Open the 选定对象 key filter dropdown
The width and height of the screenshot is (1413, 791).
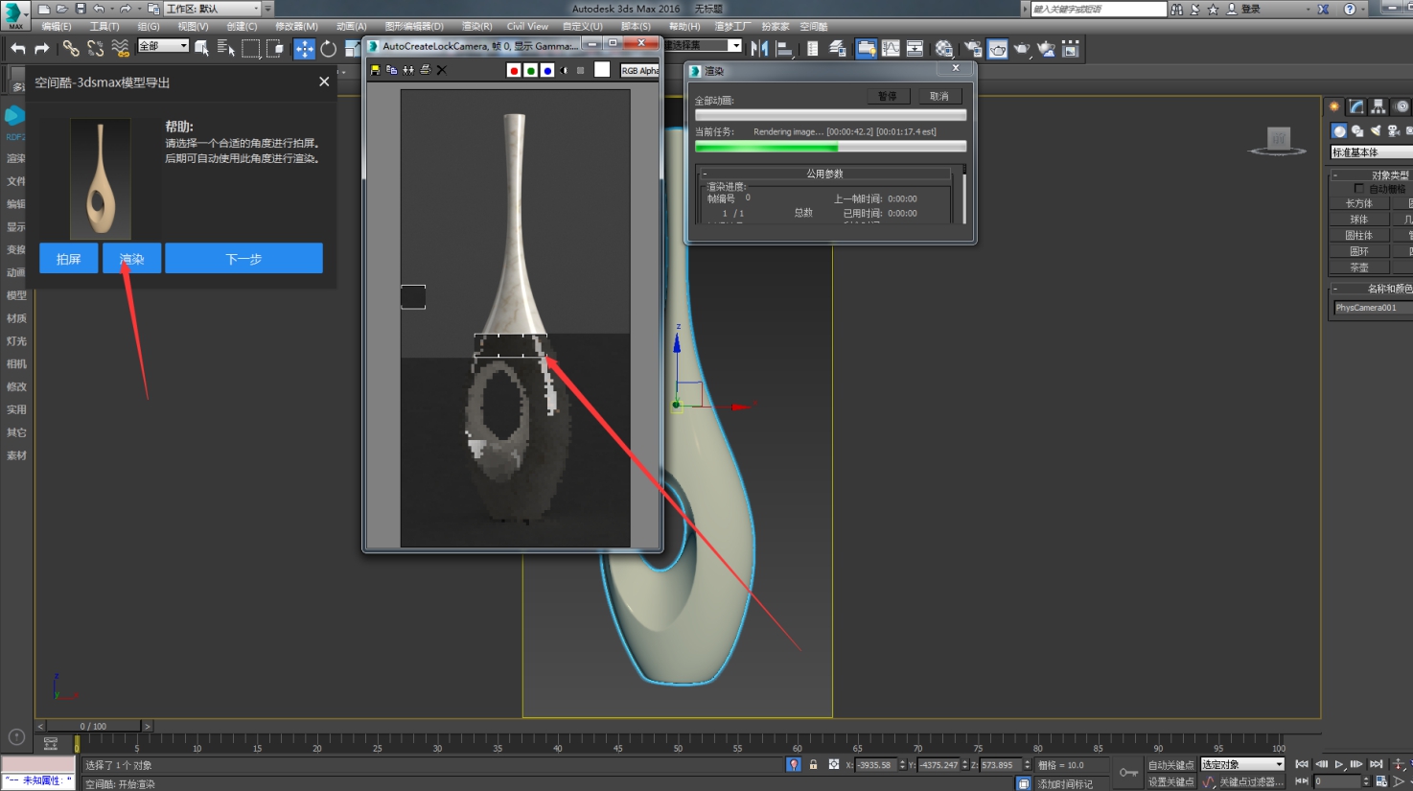coord(1242,764)
